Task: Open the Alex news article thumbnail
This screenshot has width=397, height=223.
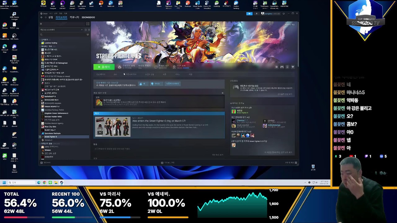Action: pyautogui.click(x=113, y=126)
